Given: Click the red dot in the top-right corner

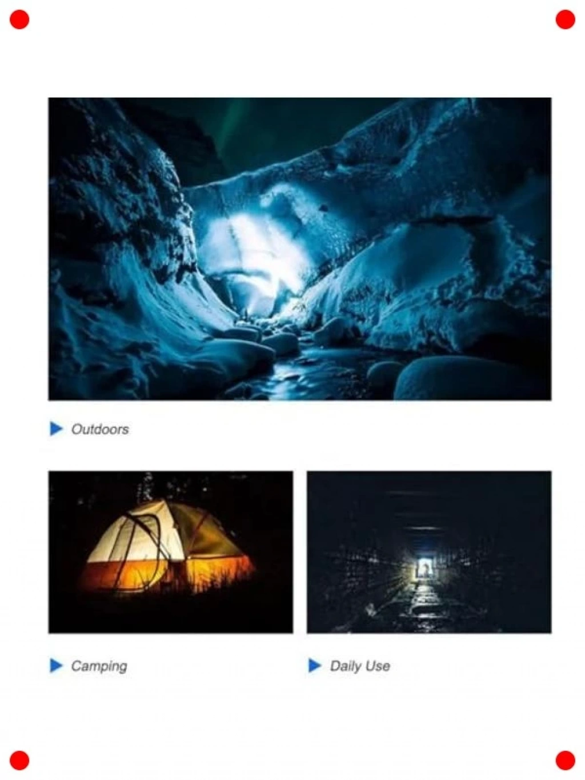Looking at the screenshot, I should click(x=566, y=20).
